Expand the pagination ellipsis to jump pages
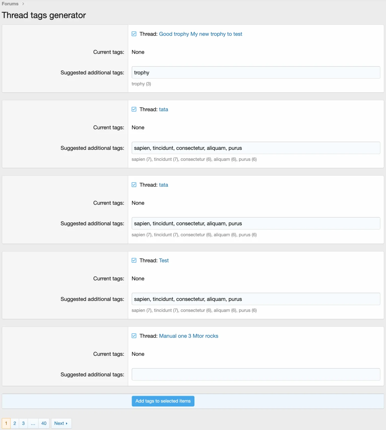This screenshot has height=430, width=386. pos(33,423)
